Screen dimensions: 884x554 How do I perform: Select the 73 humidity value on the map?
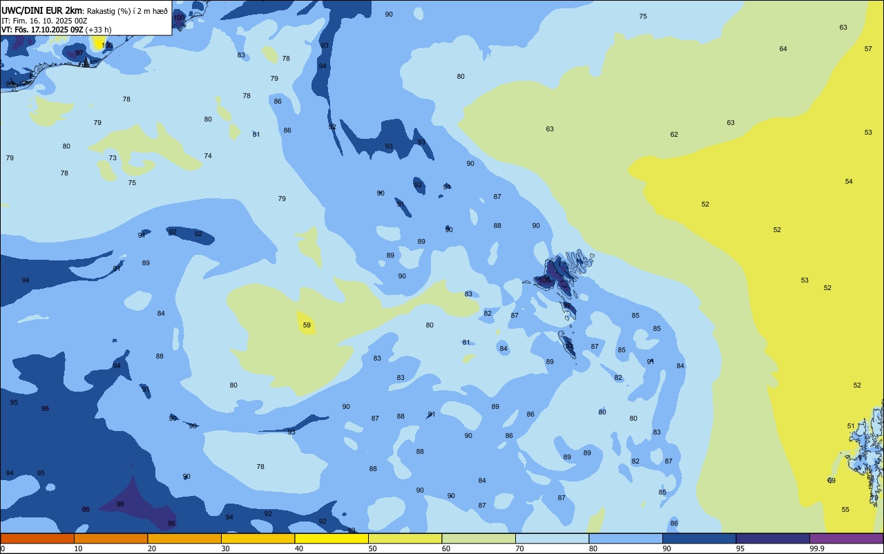pyautogui.click(x=113, y=158)
